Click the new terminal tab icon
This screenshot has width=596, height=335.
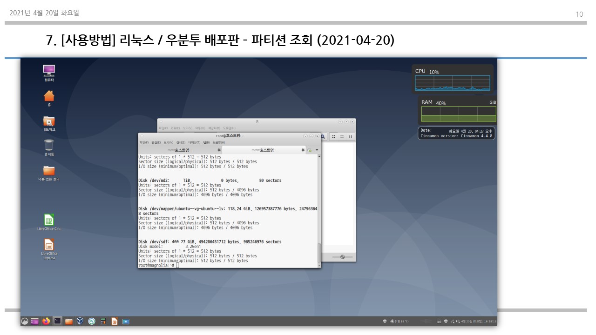tap(309, 150)
